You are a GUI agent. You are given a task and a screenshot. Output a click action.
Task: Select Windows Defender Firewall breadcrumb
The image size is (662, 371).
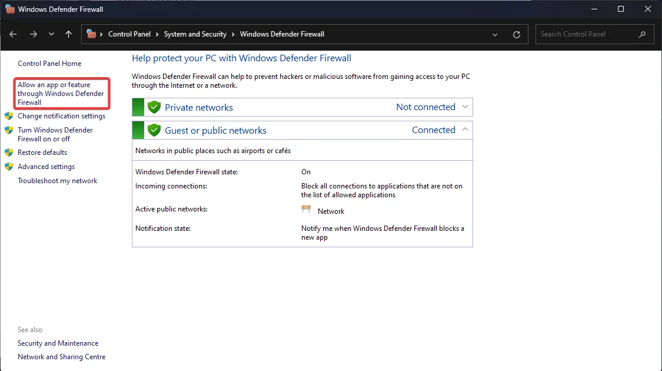pos(282,34)
